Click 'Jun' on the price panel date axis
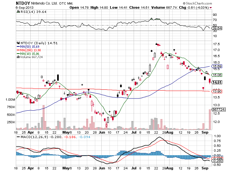 [102, 132]
